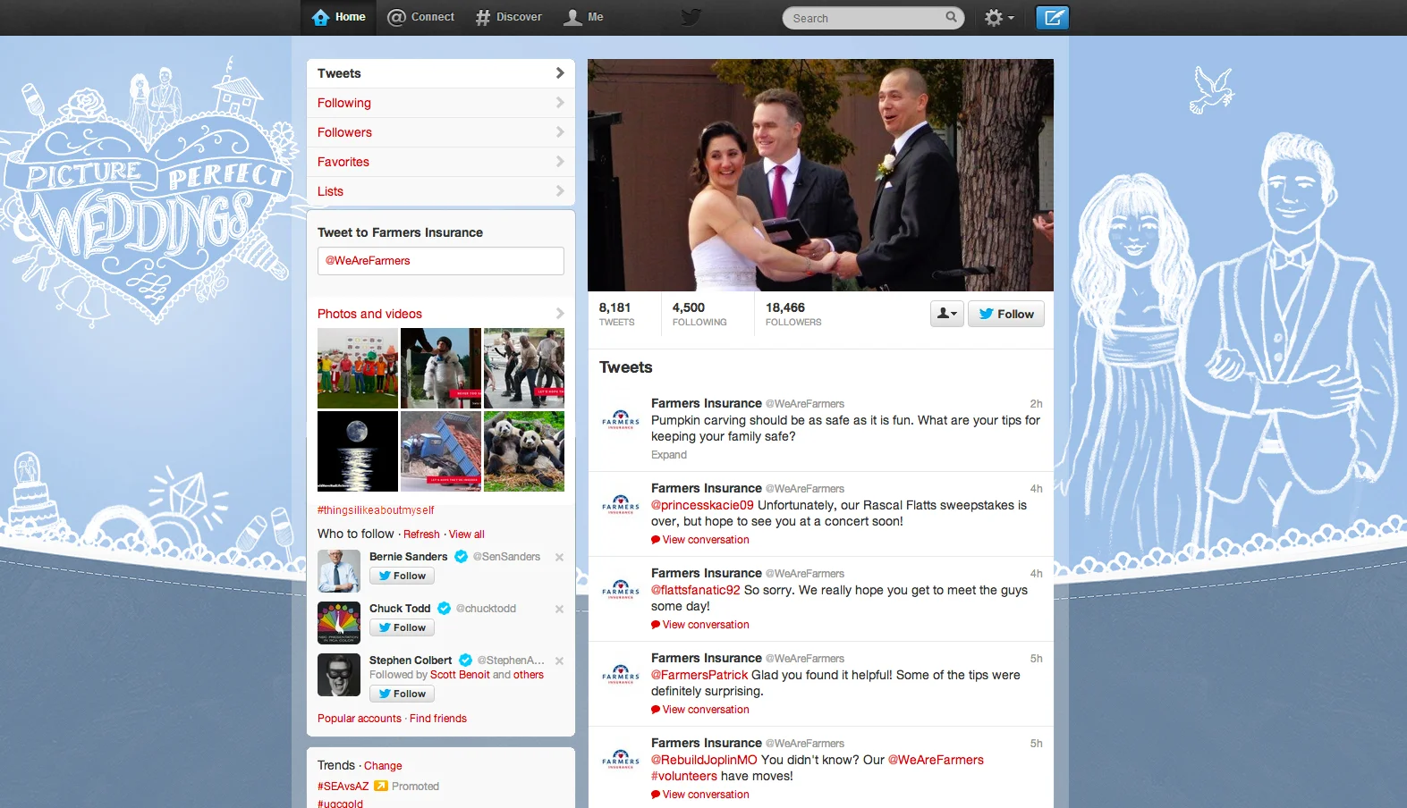Open Farmers logo avatar on pumpkin tweet
Viewport: 1407px width, 808px height.
pyautogui.click(x=621, y=420)
